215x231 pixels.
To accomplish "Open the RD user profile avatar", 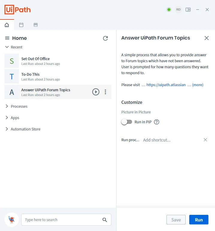I will (x=178, y=10).
